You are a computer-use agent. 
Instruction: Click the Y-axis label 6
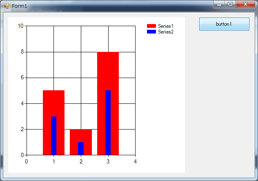pos(22,78)
